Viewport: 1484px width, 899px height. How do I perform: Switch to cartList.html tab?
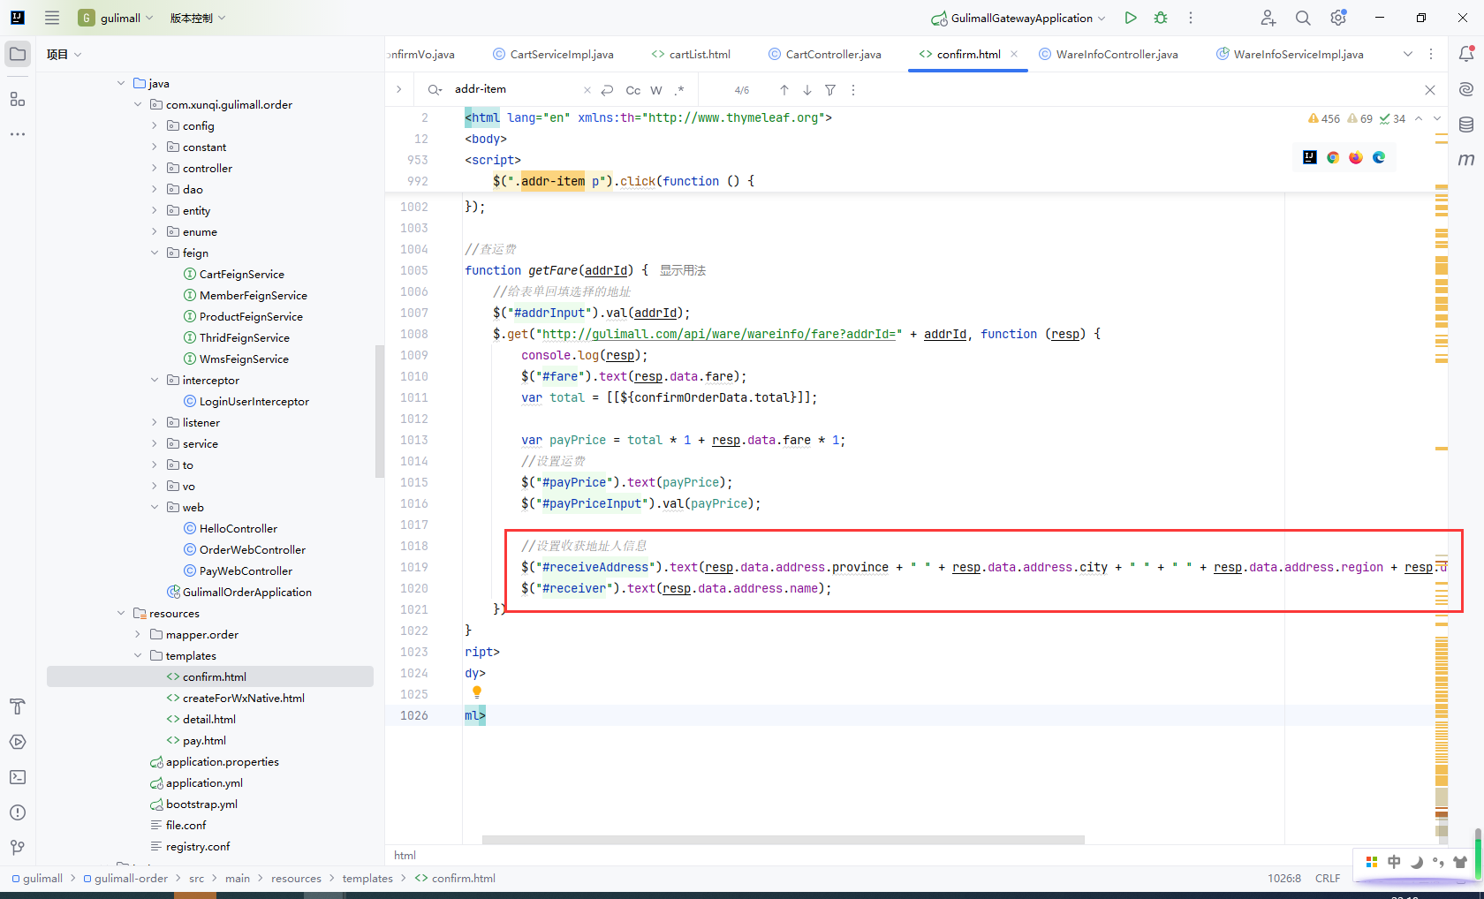click(x=691, y=54)
